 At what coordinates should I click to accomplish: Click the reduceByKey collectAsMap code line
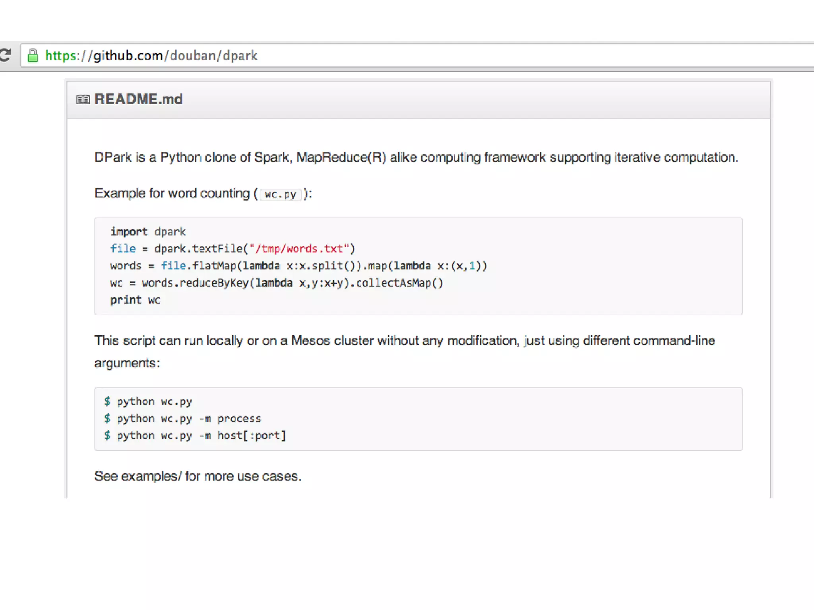point(276,283)
